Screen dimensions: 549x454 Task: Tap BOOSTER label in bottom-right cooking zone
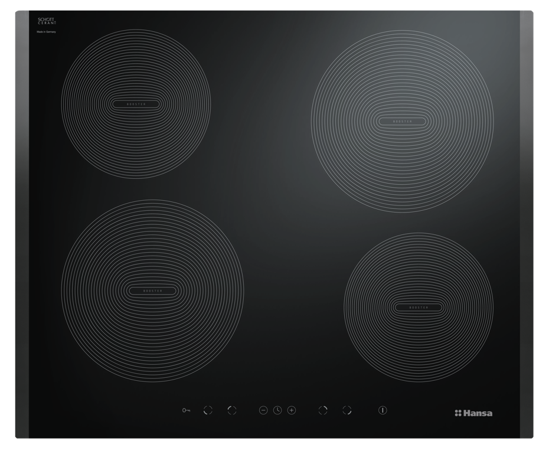(x=419, y=308)
